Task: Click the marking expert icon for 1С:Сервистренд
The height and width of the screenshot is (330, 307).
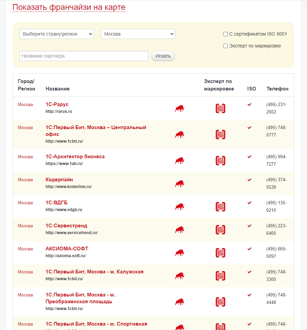Action: [220, 230]
